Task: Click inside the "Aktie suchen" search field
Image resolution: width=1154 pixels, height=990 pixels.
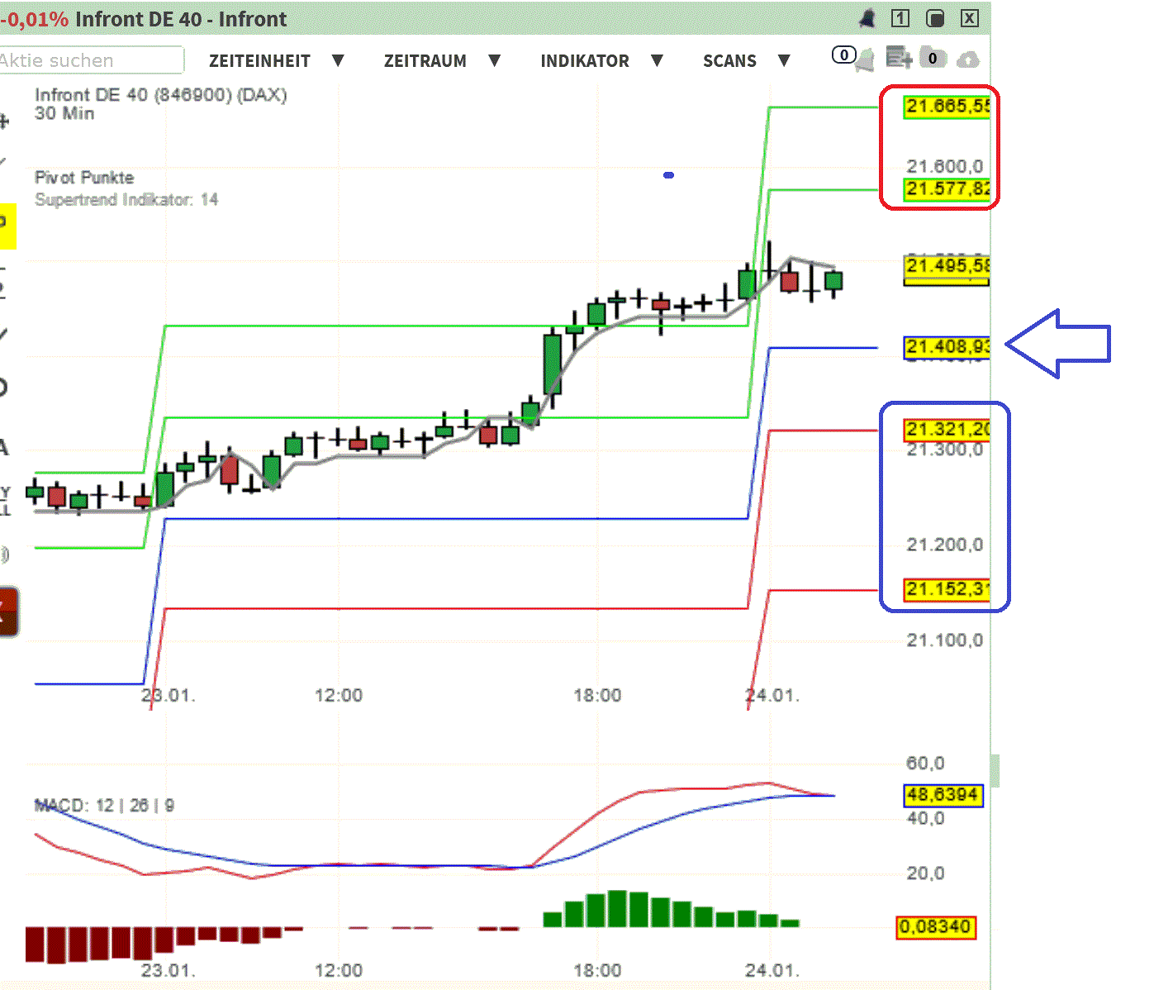Action: [x=91, y=59]
